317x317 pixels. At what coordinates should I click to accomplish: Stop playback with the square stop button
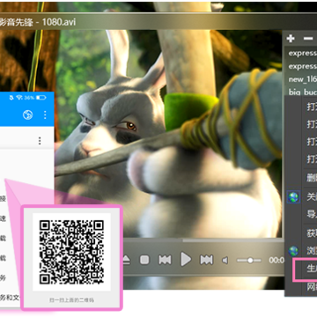pos(144,260)
